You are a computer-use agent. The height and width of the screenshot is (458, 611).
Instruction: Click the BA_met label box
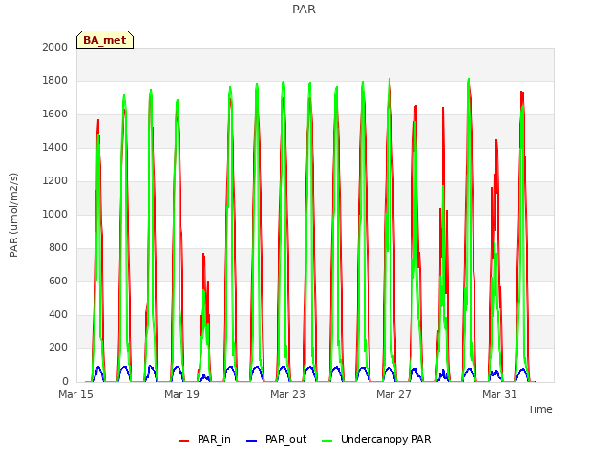point(105,40)
